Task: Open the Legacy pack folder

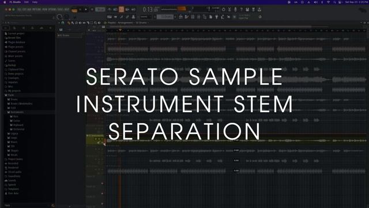Action: coord(14,133)
